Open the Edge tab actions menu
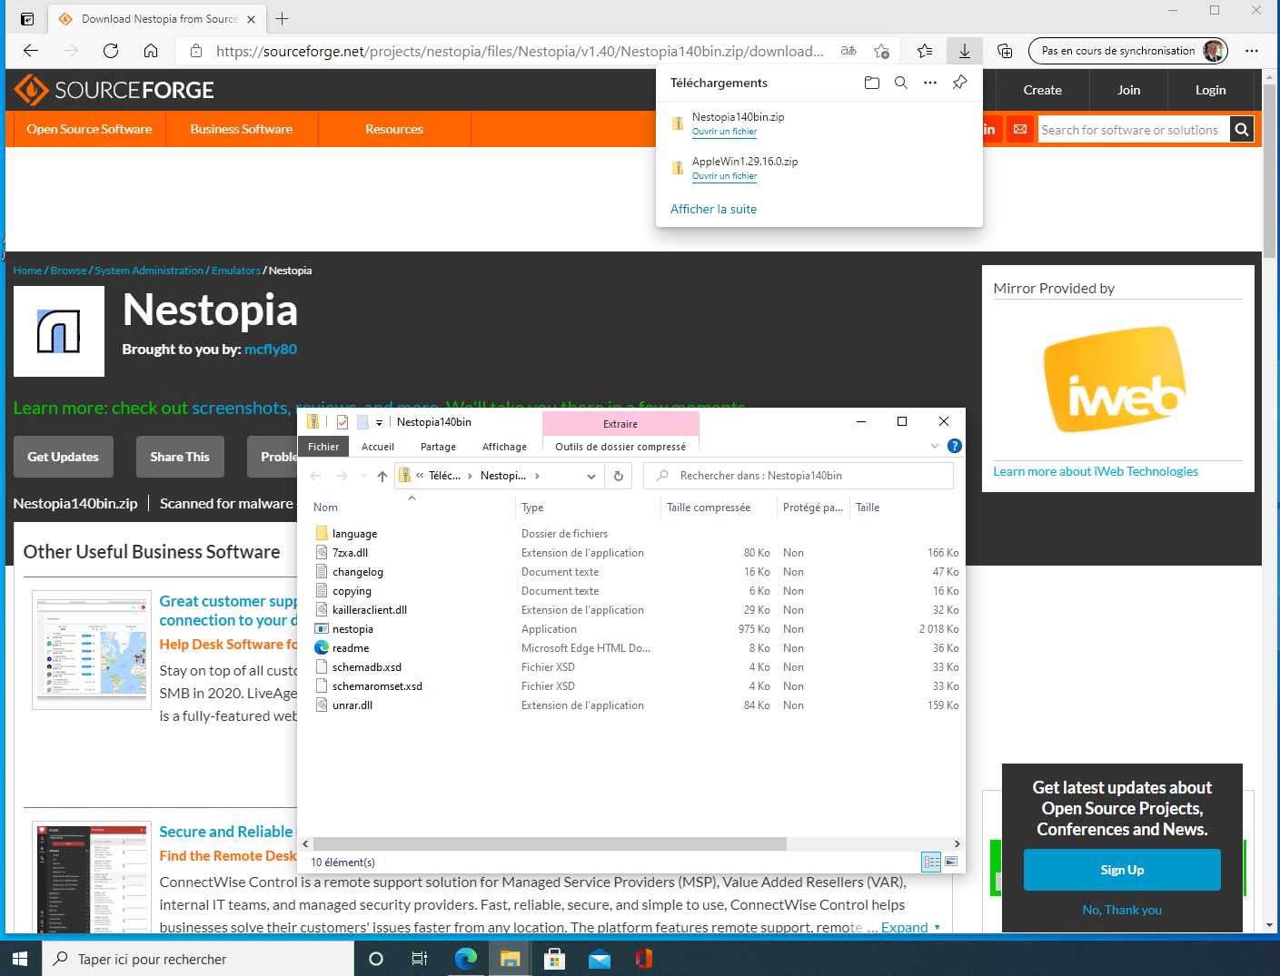1280x976 pixels. point(27,18)
